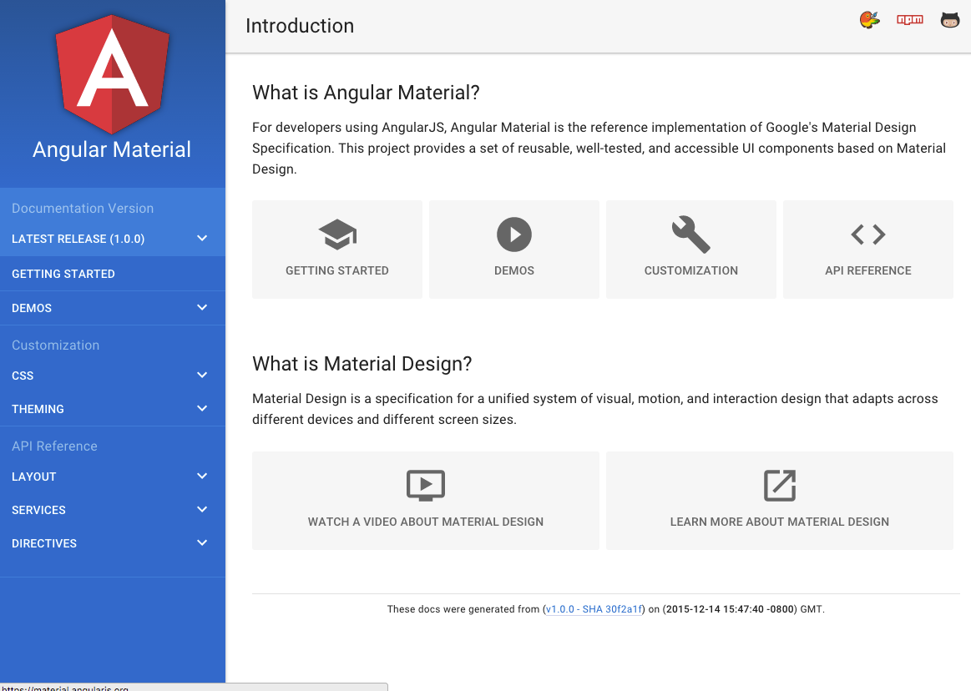
Task: Expand the DEMOS sidebar section
Action: tap(201, 307)
